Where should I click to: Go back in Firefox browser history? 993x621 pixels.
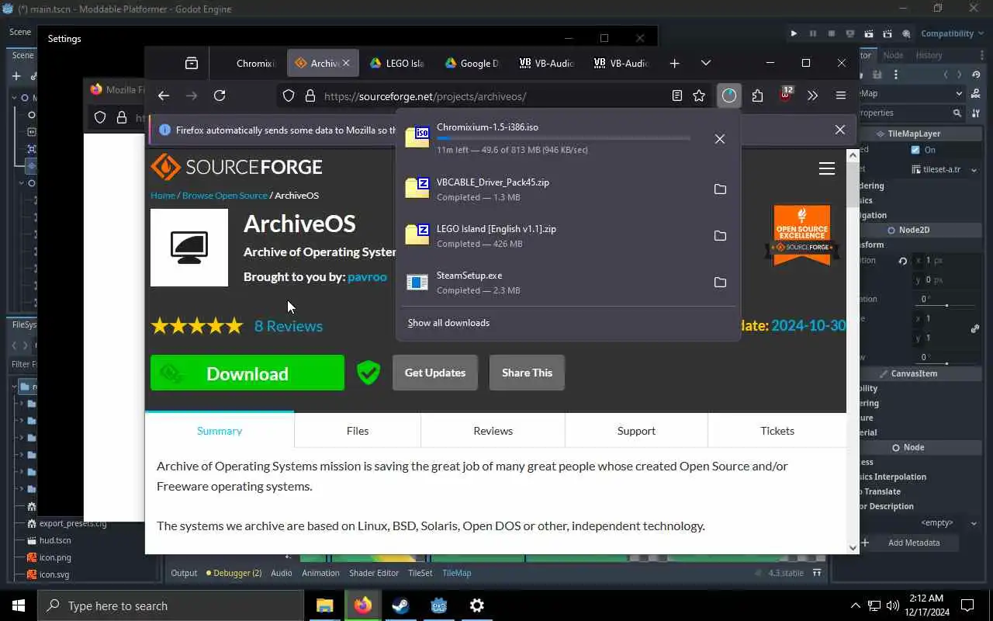tap(163, 95)
